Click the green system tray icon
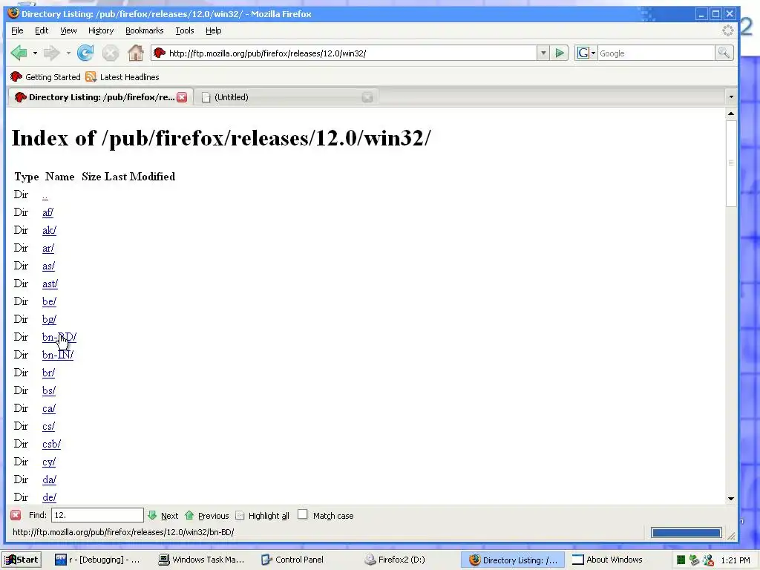 click(681, 560)
